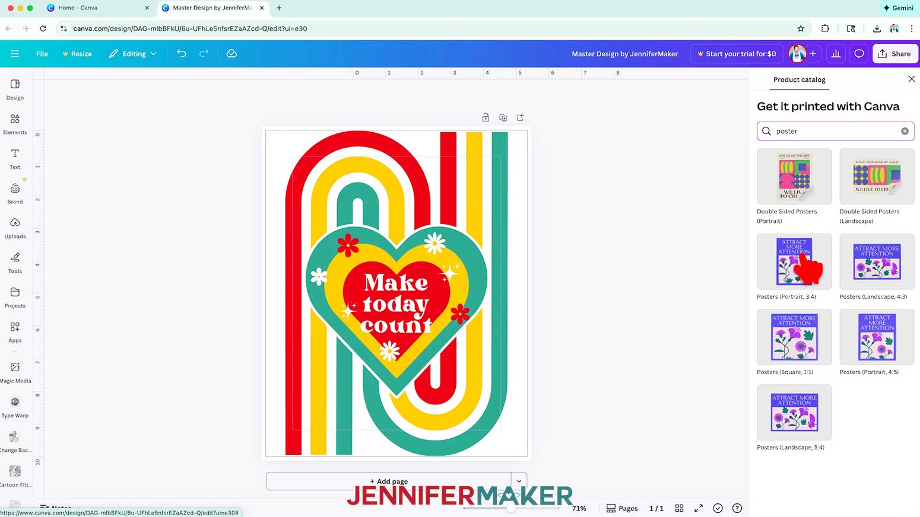
Task: Launch the Change Background app
Action: click(x=15, y=442)
